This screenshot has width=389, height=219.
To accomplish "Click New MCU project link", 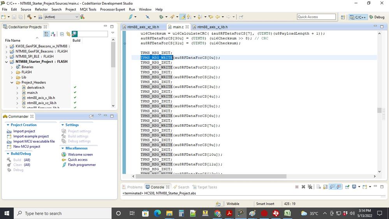I will coord(27,147).
